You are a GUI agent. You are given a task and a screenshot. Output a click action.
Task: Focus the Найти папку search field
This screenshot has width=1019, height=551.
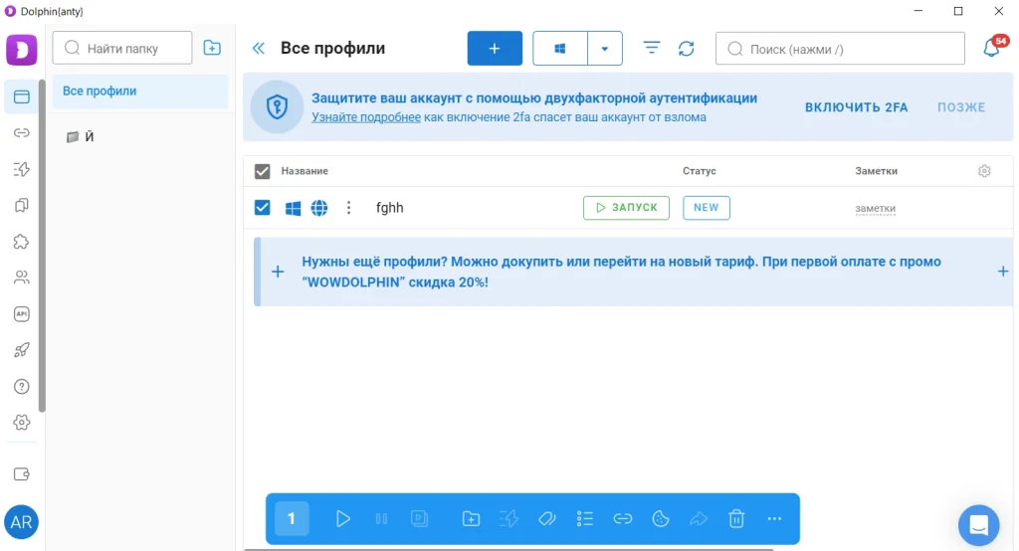(x=122, y=48)
